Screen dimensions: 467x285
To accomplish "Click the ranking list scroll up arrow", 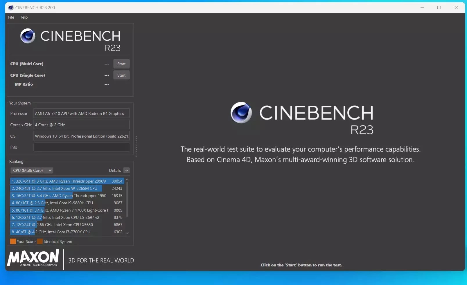I will point(127,180).
